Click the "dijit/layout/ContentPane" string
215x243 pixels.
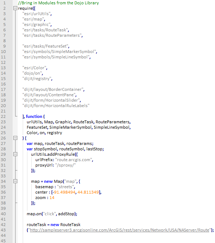(49, 95)
